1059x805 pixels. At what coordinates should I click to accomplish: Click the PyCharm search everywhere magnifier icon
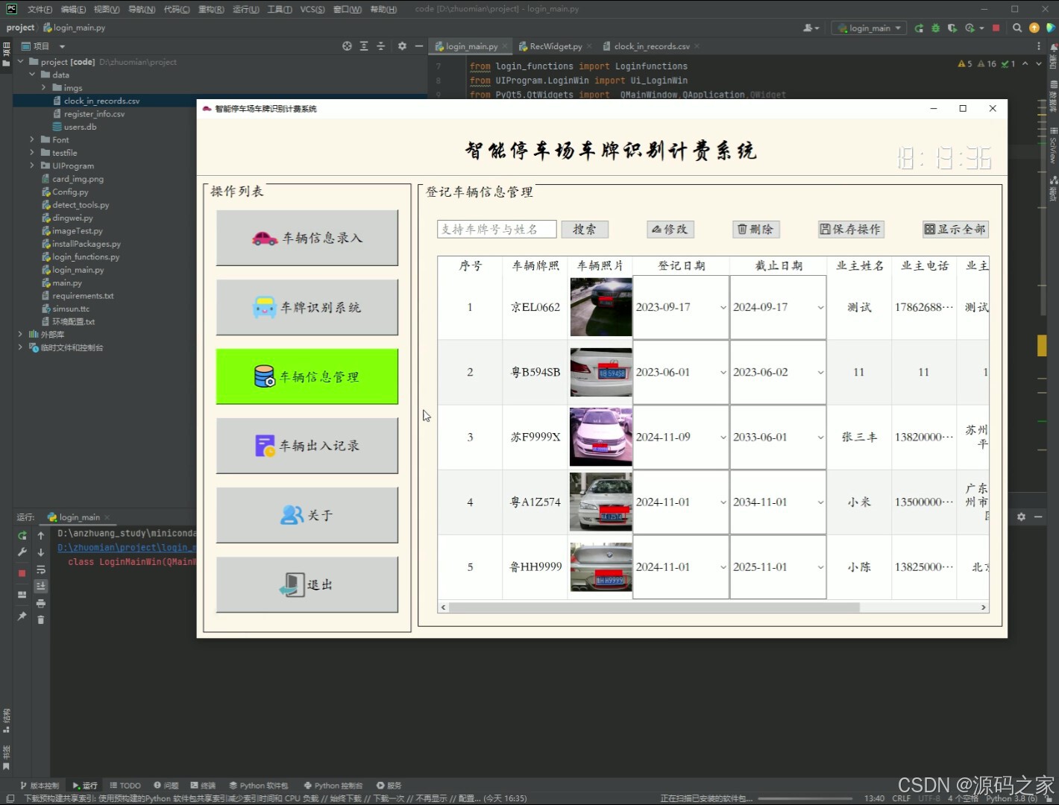(x=1017, y=28)
